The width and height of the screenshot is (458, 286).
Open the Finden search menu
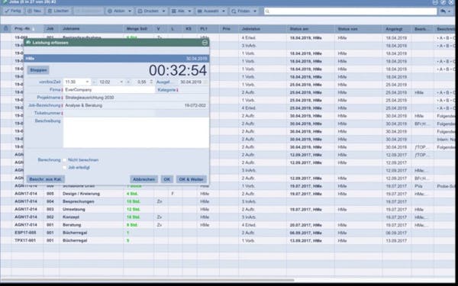pyautogui.click(x=244, y=11)
